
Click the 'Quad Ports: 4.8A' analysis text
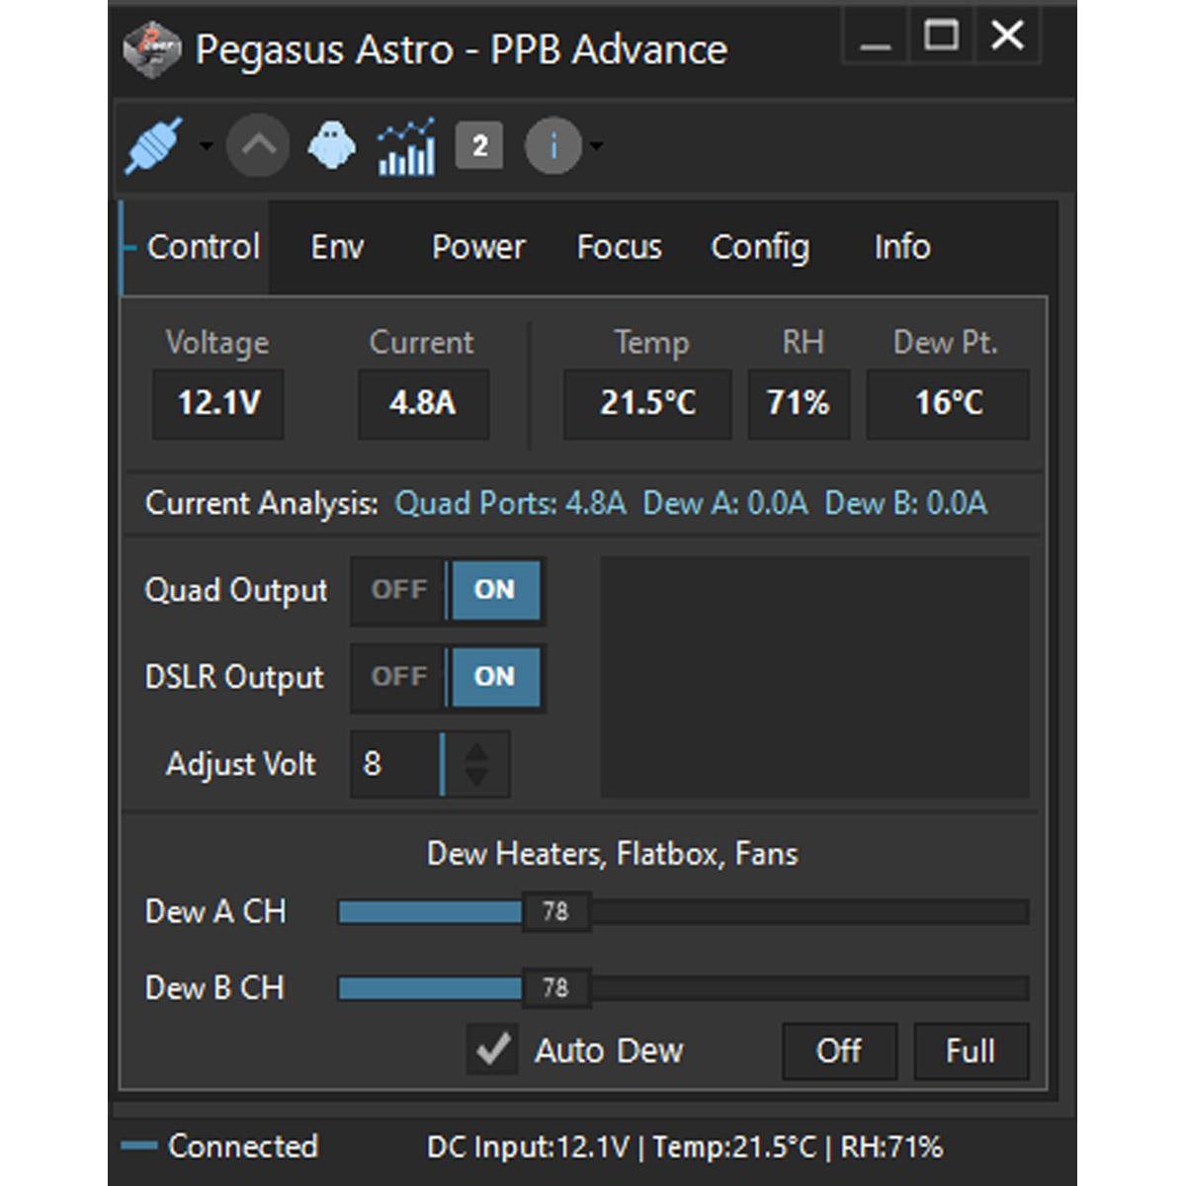point(510,504)
